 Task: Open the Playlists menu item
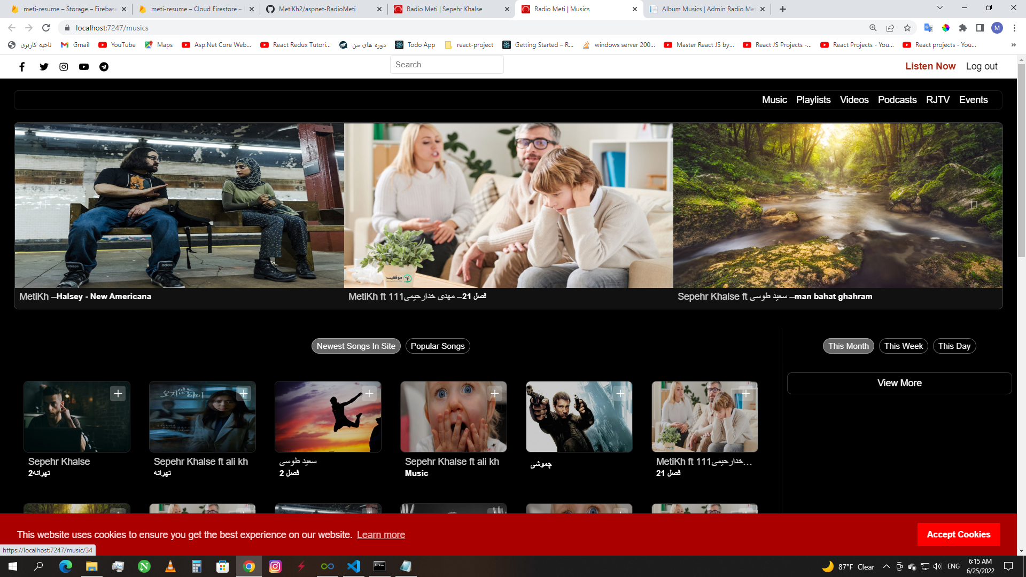click(x=813, y=100)
